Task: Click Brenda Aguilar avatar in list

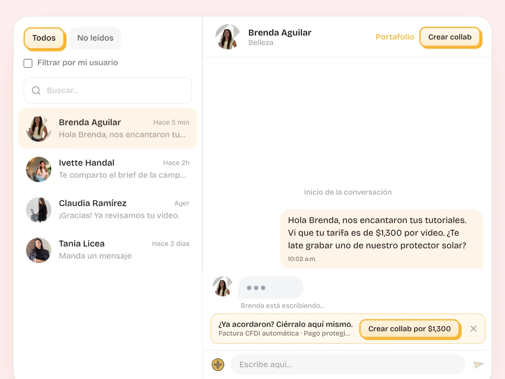Action: point(39,129)
